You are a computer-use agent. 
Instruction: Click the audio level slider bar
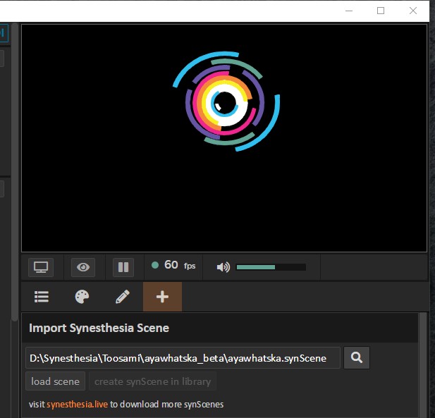point(271,267)
